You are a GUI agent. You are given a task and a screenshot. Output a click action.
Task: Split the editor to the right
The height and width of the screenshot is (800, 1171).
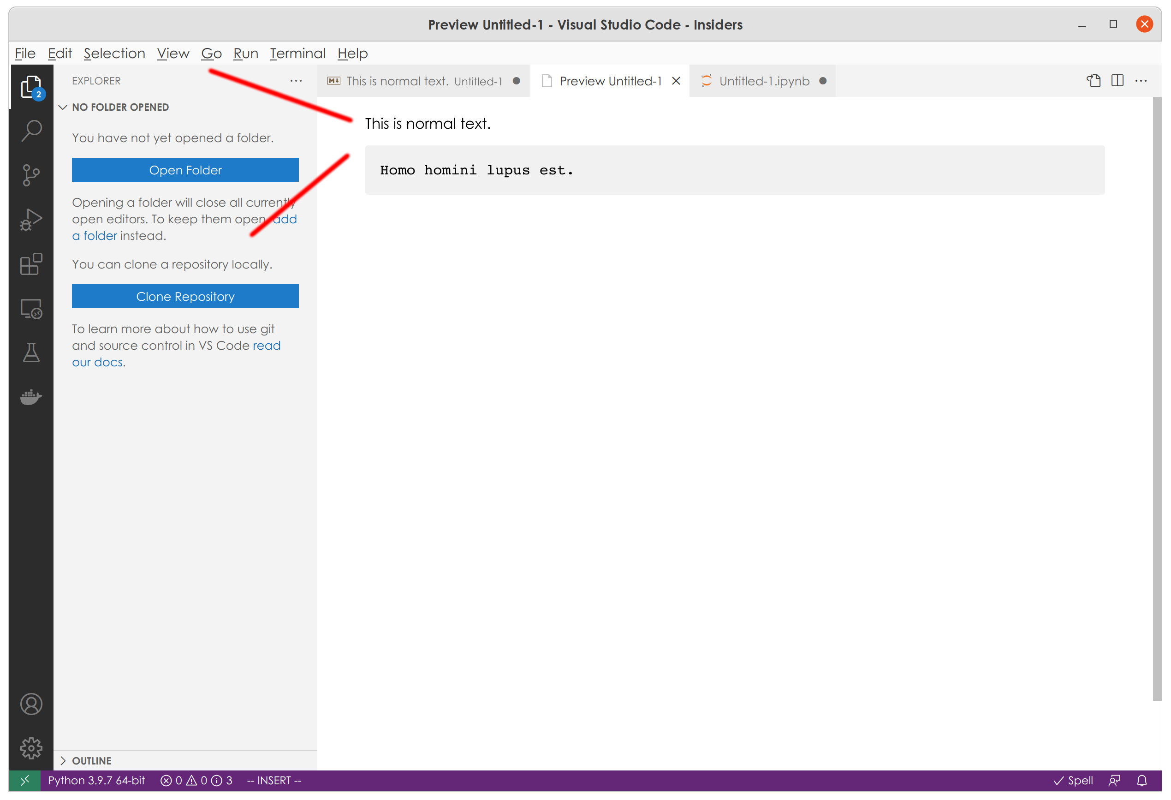pyautogui.click(x=1118, y=80)
